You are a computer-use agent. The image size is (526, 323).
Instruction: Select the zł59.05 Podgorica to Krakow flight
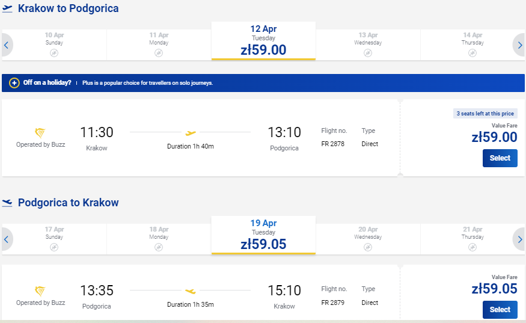click(500, 310)
